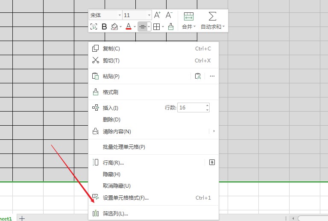The width and height of the screenshot is (328, 221).
Task: Expand 清除内容 submenu arrow
Action: 214,131
